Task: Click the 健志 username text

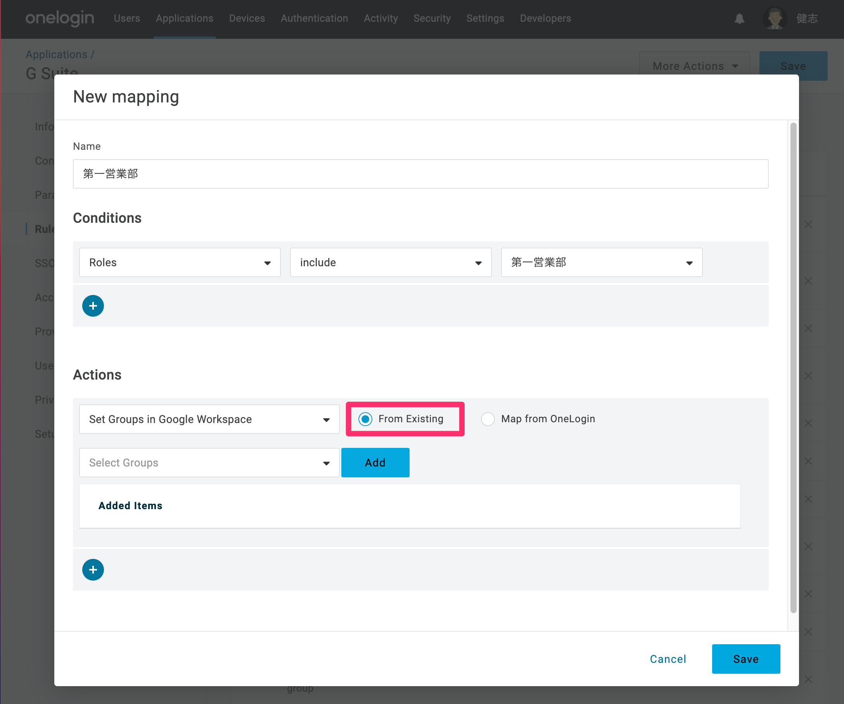Action: [x=807, y=19]
